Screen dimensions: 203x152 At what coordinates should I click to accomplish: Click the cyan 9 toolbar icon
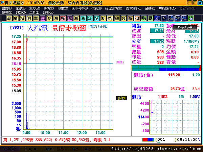[96, 18]
